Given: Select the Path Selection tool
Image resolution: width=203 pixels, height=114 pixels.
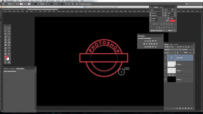Looking at the screenshot, I should pyautogui.click(x=6, y=51).
